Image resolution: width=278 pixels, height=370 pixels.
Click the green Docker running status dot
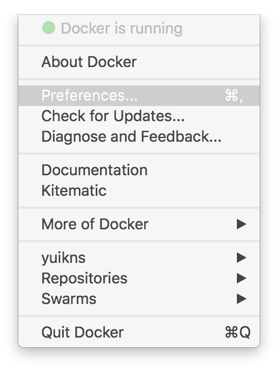[x=49, y=28]
